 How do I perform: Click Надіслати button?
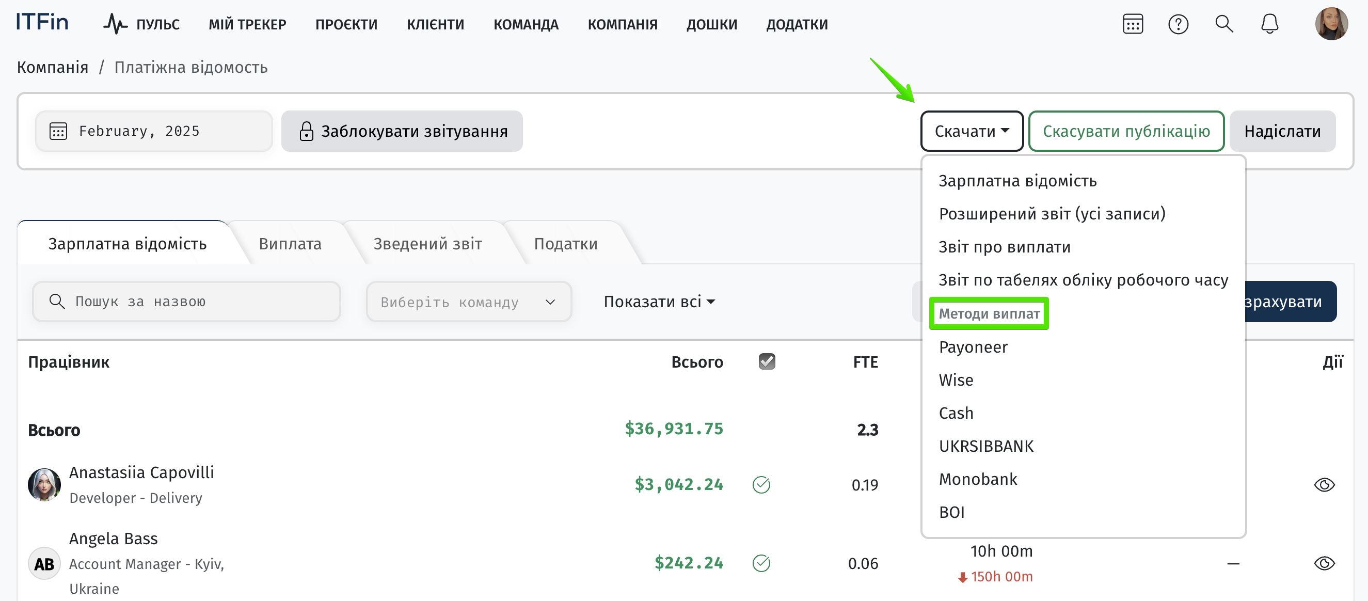[1282, 131]
